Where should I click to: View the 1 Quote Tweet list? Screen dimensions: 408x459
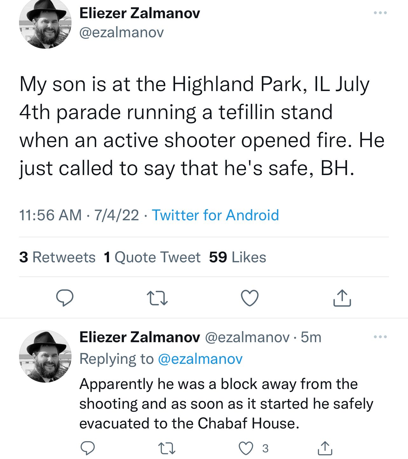click(x=152, y=257)
